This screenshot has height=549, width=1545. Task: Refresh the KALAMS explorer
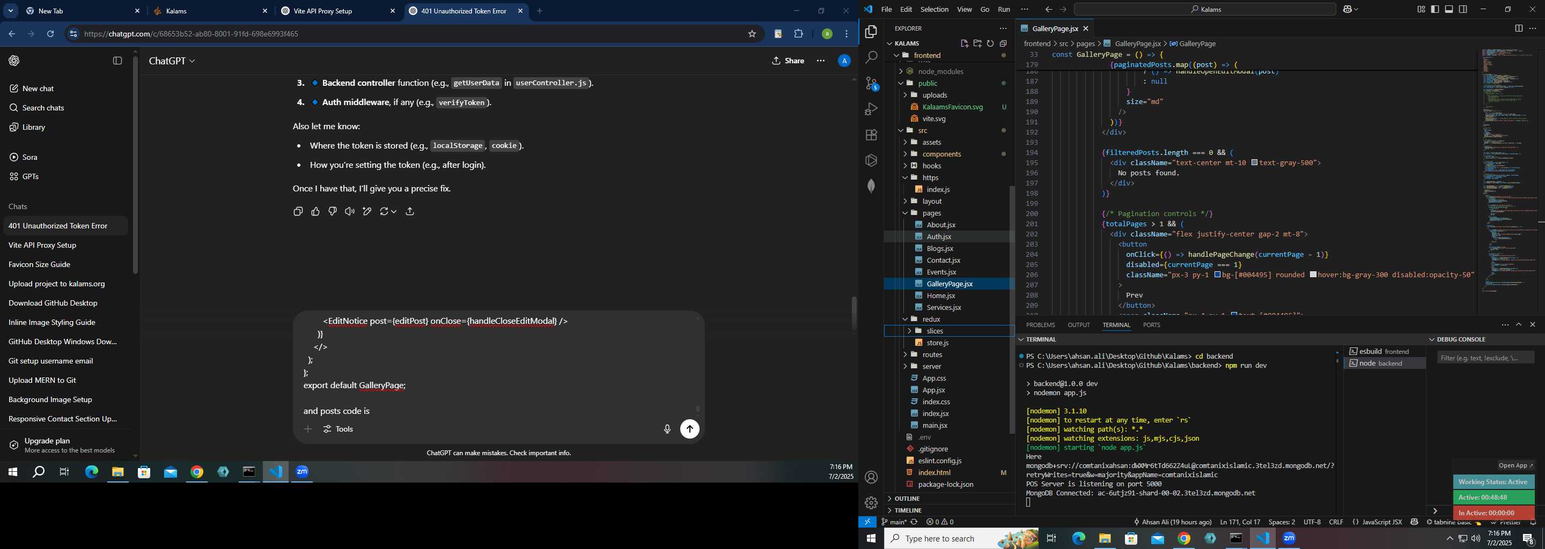[x=990, y=43]
